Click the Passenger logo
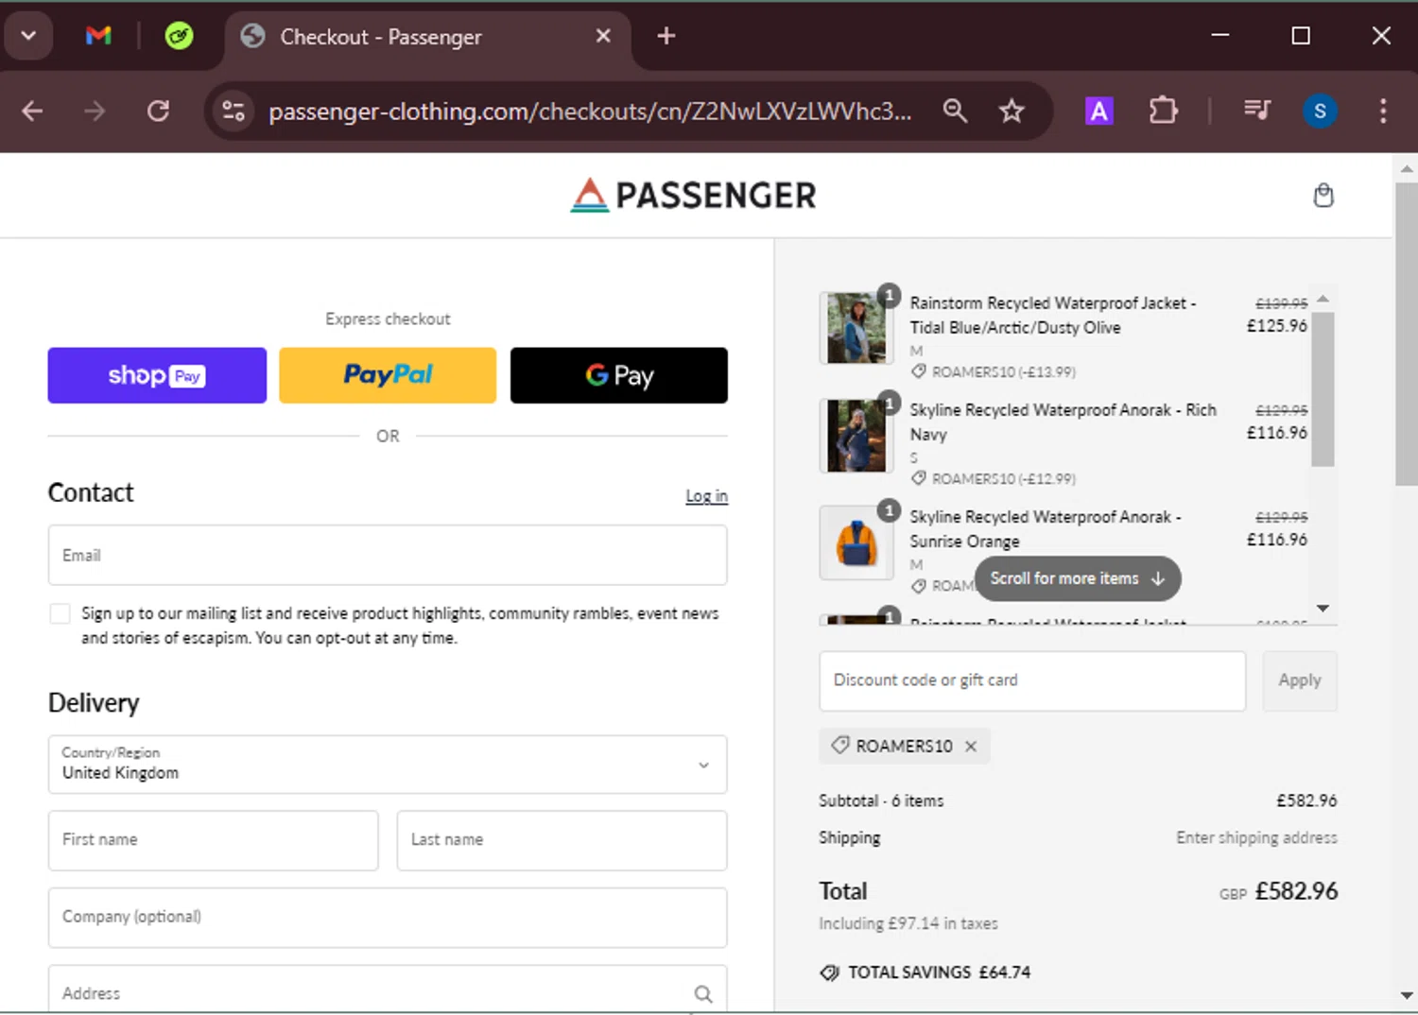This screenshot has height=1015, width=1418. tap(693, 196)
